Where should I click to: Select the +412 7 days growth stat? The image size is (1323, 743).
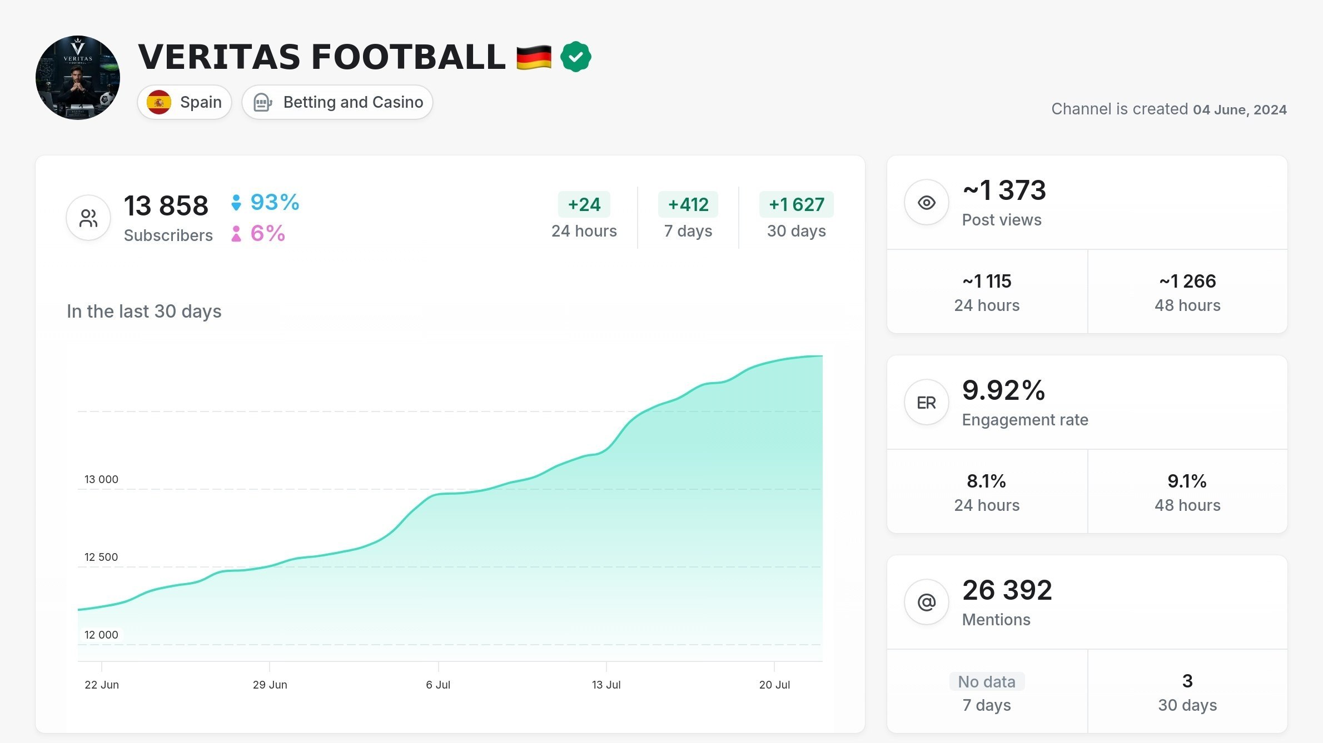(688, 217)
